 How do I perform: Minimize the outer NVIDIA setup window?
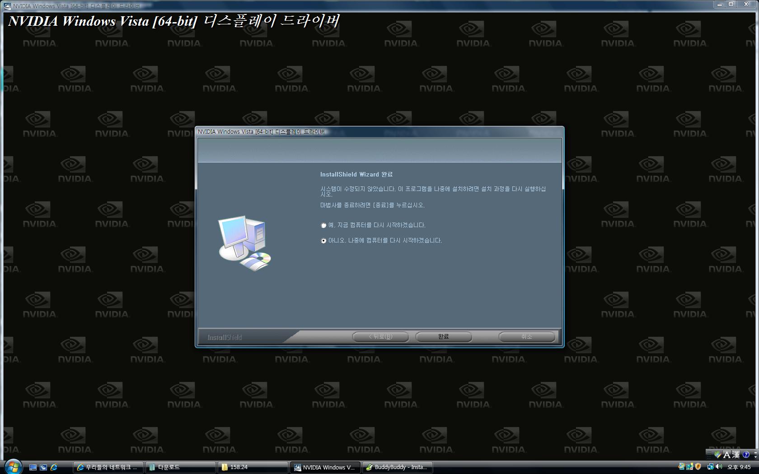pyautogui.click(x=720, y=4)
